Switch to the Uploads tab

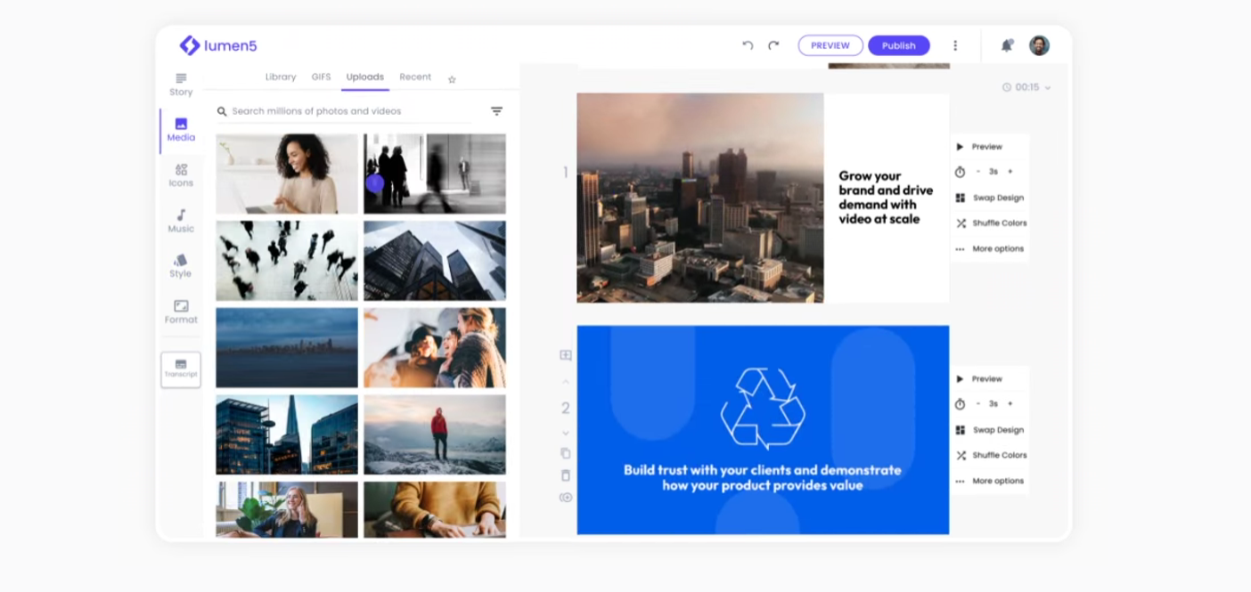tap(365, 77)
